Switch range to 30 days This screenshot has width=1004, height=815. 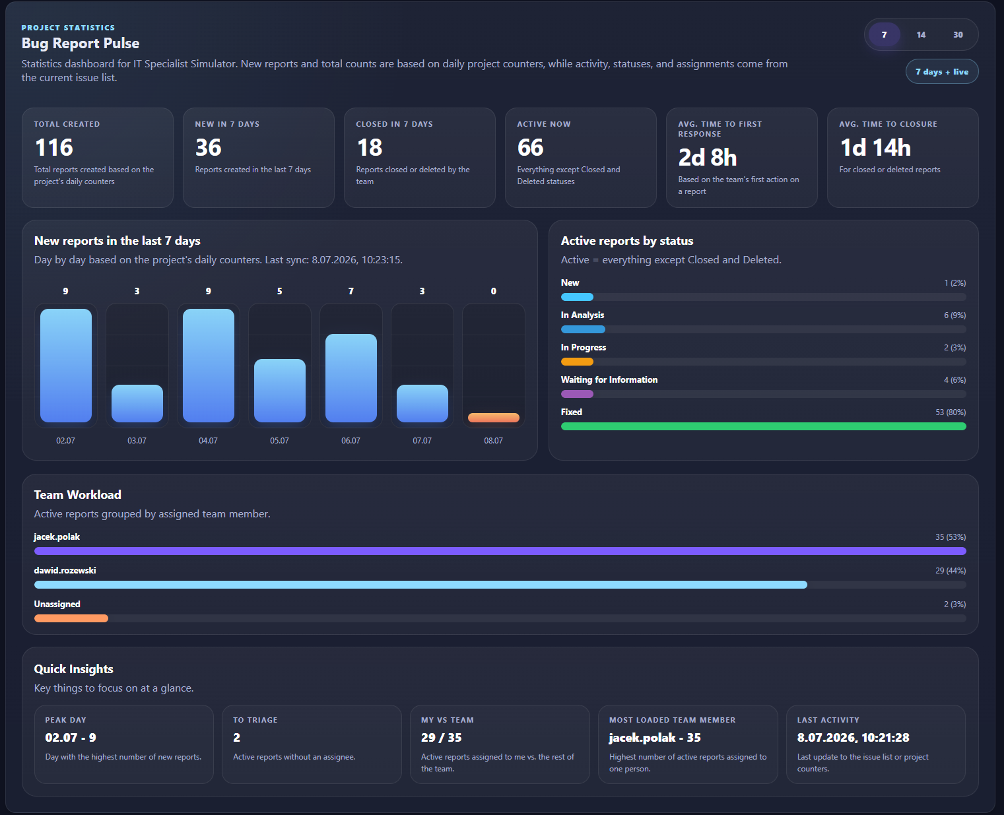pos(958,35)
